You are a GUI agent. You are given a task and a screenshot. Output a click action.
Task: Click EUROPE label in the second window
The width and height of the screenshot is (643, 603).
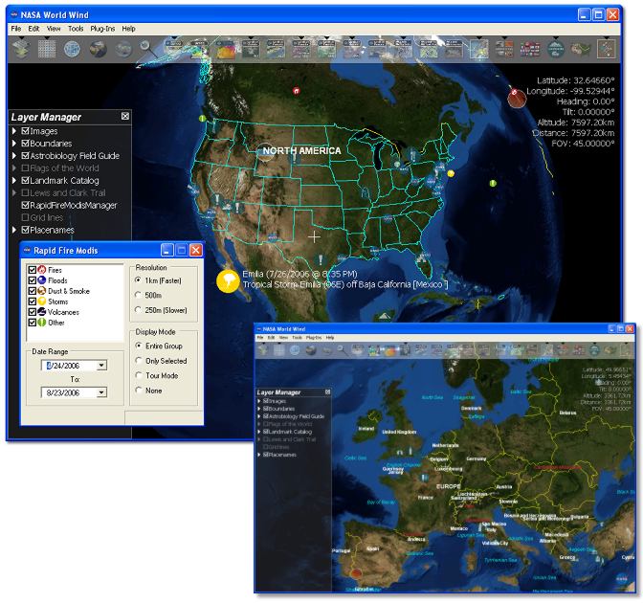449,486
